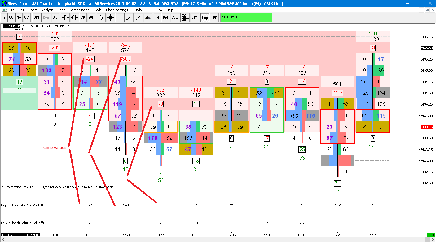The width and height of the screenshot is (436, 243).
Task: Click the Dis disconnect toolbar button
Action: (55, 18)
